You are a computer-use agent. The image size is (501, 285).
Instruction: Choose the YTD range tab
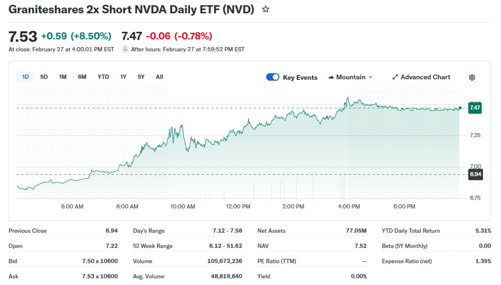[103, 77]
